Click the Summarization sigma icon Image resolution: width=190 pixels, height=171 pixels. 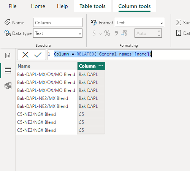[x=179, y=22]
